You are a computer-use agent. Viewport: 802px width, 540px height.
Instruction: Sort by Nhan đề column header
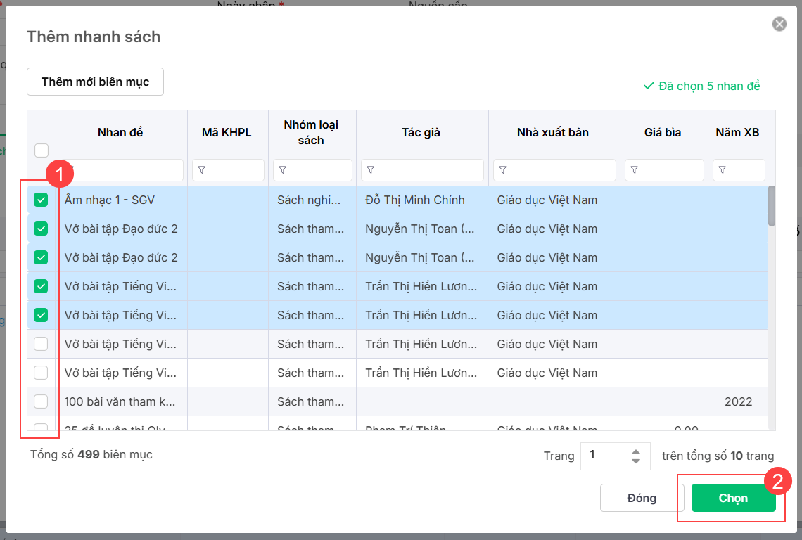(x=121, y=132)
